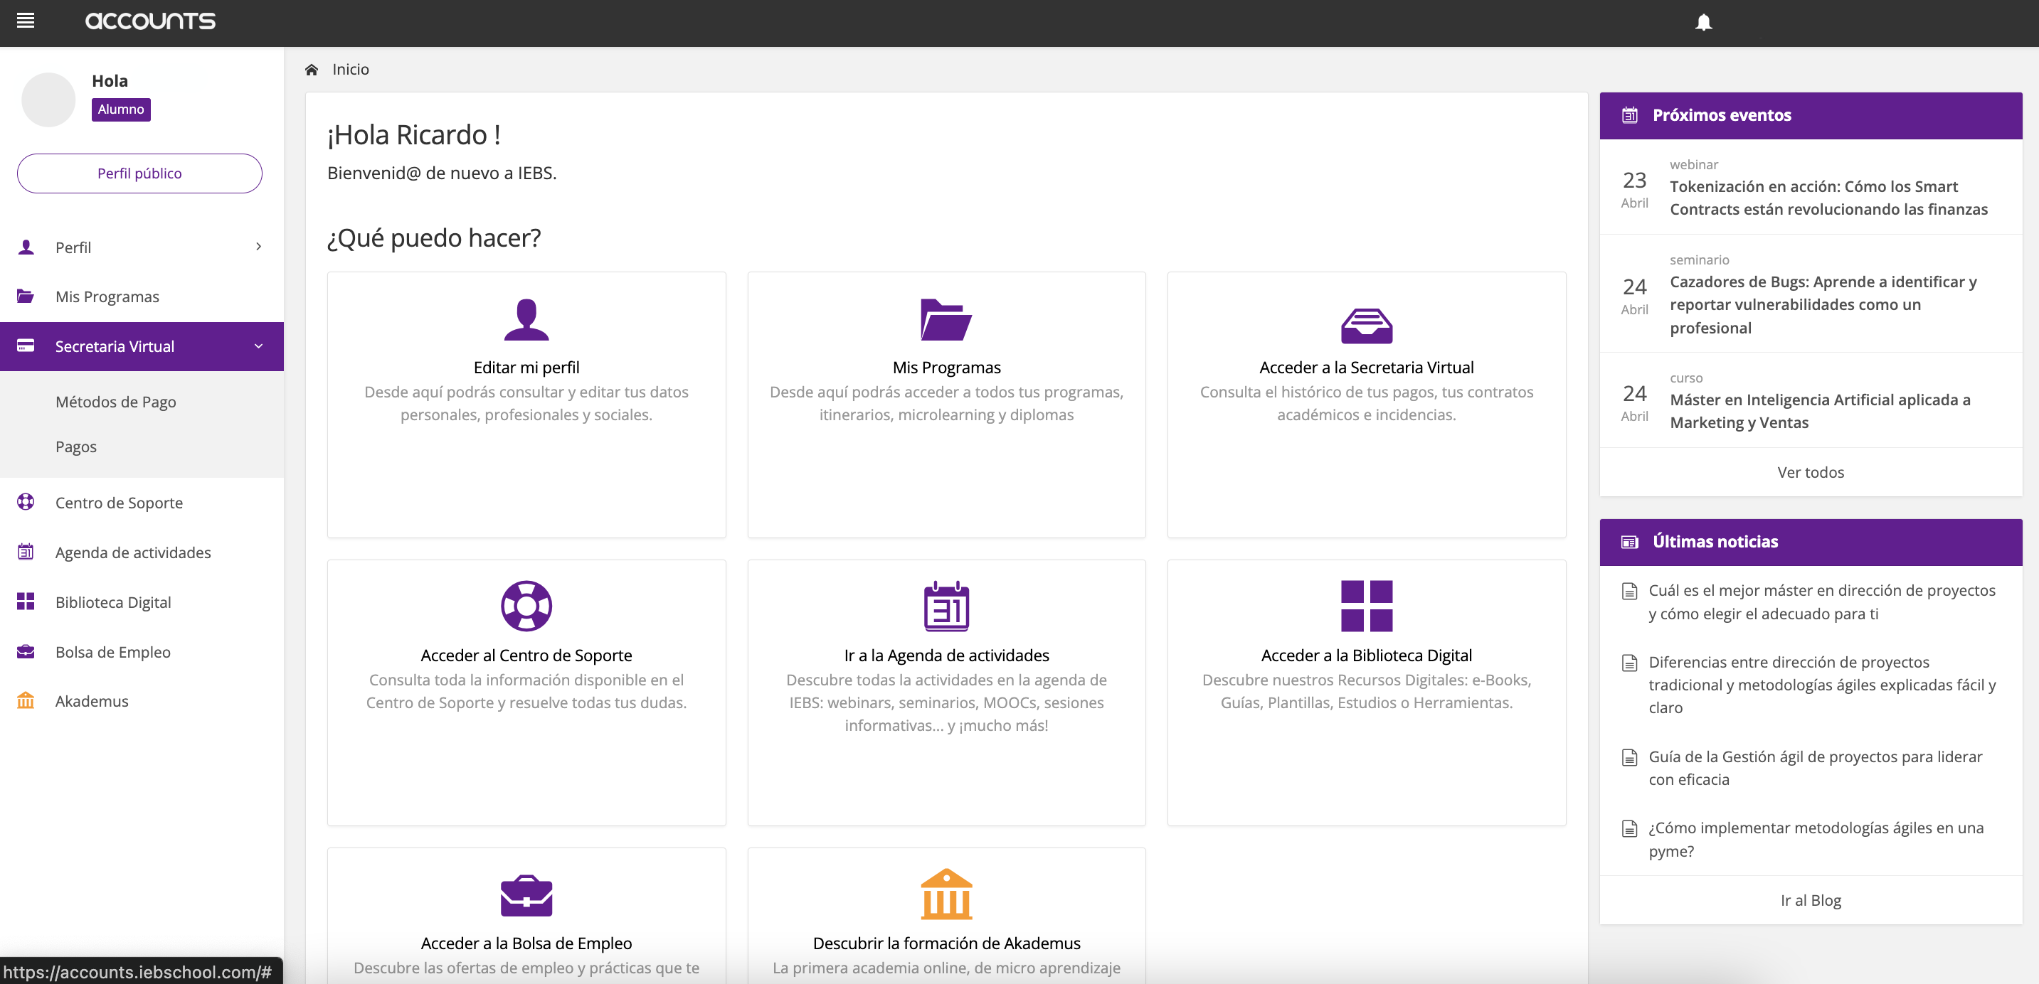Click the news icon in Últimas noticias header
Viewport: 2039px width, 984px height.
1630,542
